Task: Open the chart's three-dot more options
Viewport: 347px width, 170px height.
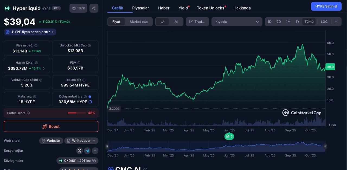Action: 337,22
